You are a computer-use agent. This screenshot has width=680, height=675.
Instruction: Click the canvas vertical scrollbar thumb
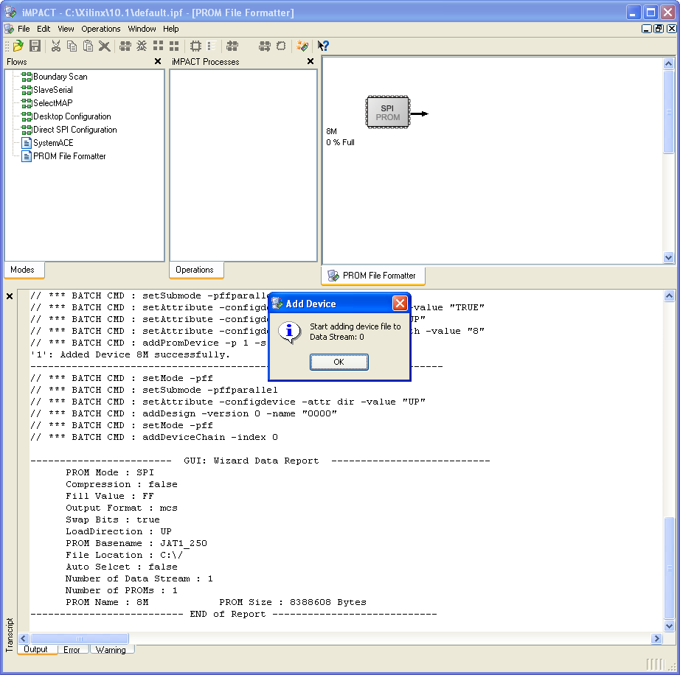click(x=668, y=111)
